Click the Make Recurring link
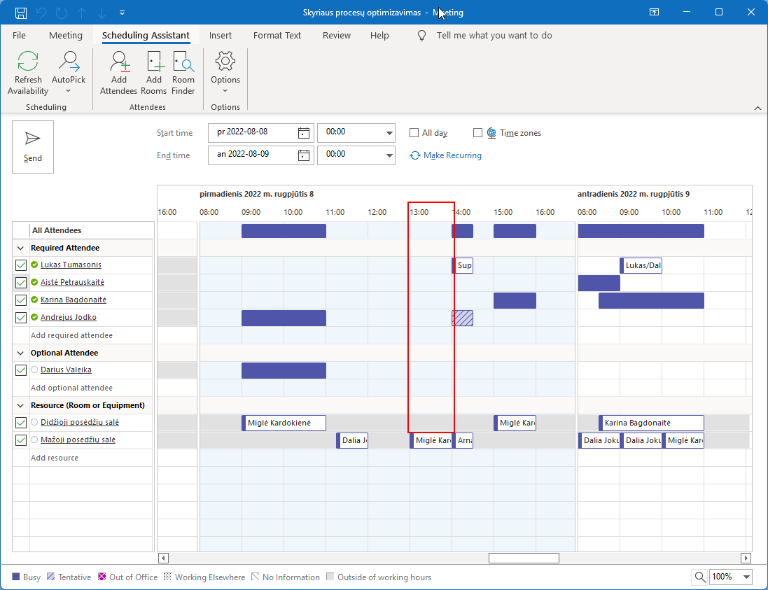Image resolution: width=768 pixels, height=590 pixels. click(452, 155)
